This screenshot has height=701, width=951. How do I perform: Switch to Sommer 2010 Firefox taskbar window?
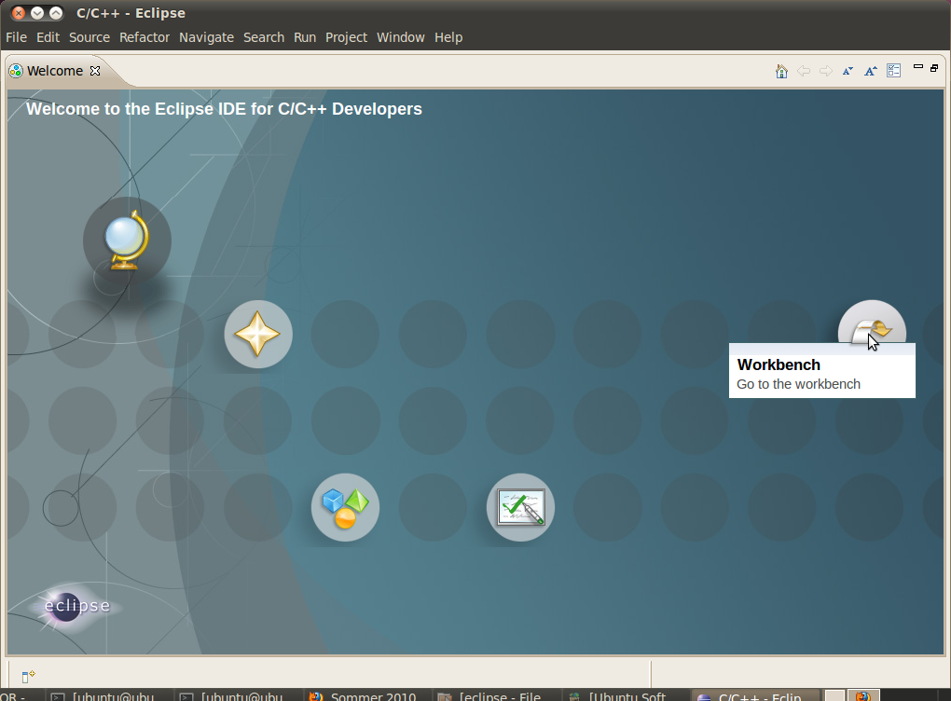[364, 695]
